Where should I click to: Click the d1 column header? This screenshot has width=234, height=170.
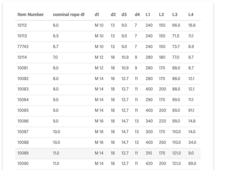[97, 15]
